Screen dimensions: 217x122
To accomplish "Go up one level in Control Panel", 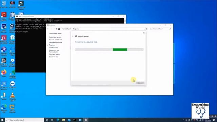I will 56,29.
